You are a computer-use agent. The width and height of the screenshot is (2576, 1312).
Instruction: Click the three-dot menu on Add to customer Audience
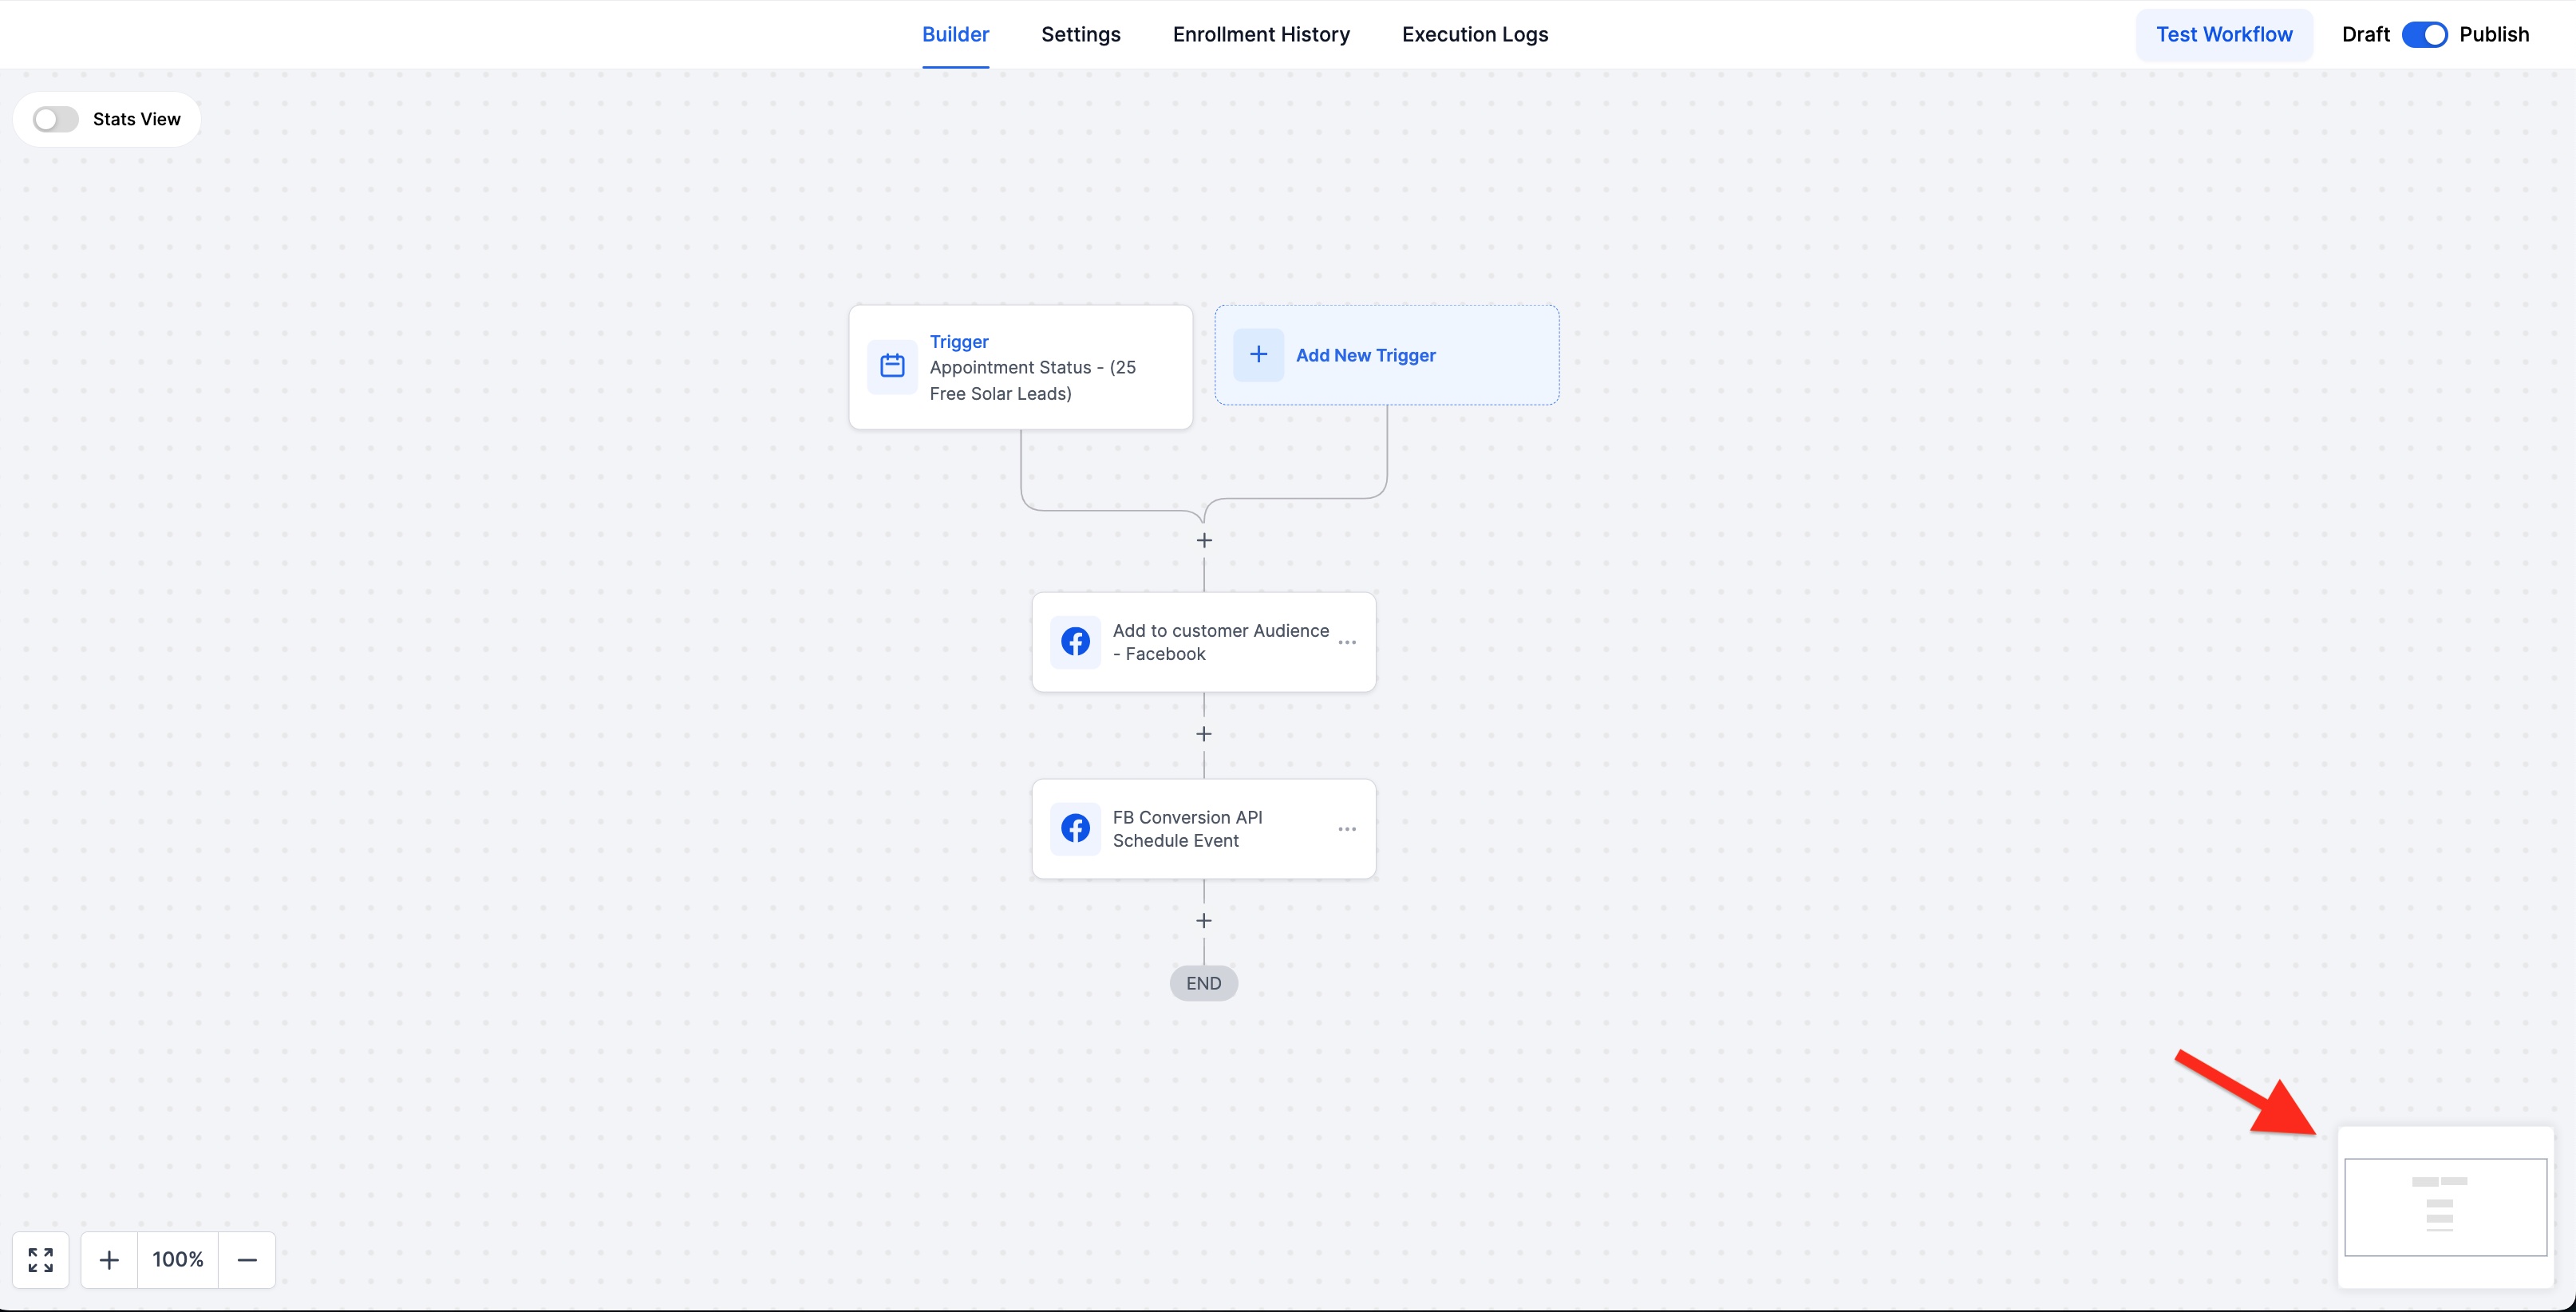point(1348,641)
